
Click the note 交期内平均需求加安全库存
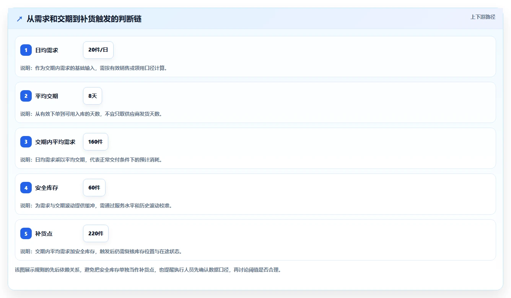101,251
